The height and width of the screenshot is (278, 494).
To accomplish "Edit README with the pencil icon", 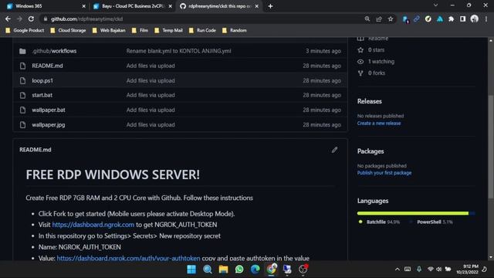I will [334, 150].
